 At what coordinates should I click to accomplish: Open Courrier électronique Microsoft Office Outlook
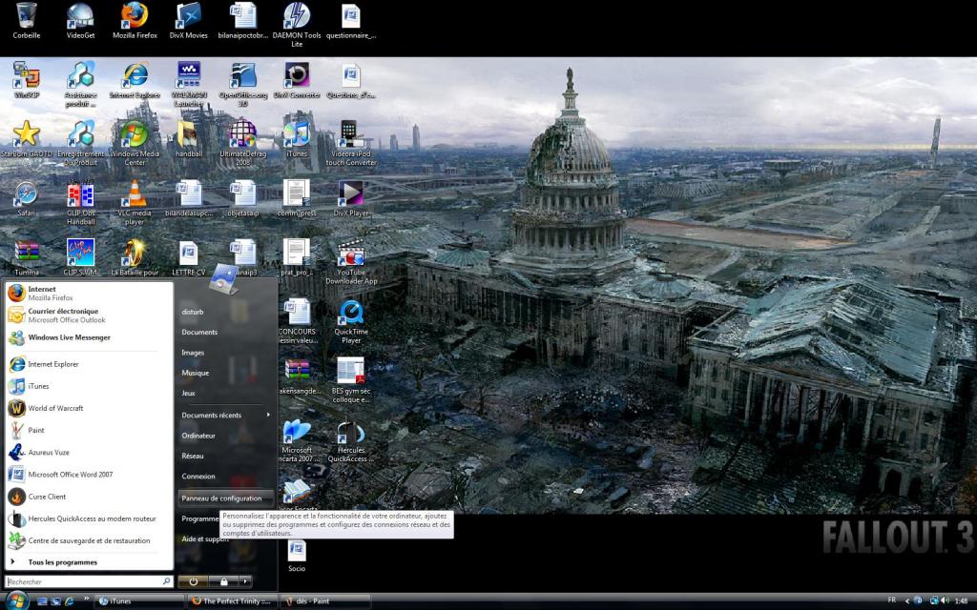(89, 315)
